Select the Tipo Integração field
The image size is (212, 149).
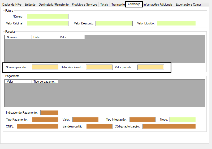[142, 120]
